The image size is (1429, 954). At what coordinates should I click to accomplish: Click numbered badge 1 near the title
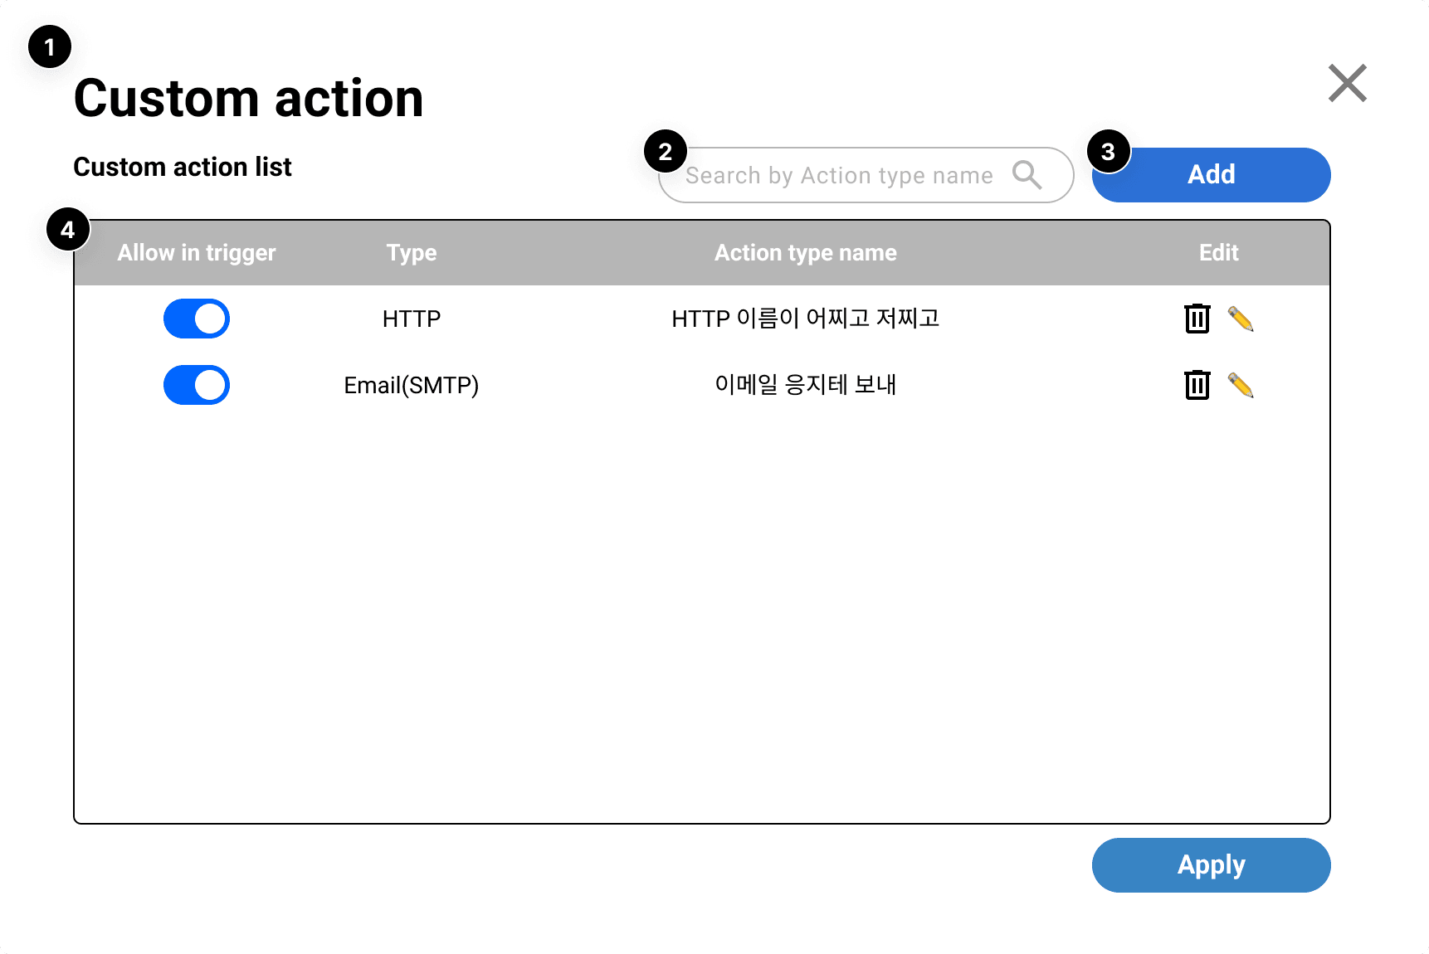pyautogui.click(x=50, y=47)
